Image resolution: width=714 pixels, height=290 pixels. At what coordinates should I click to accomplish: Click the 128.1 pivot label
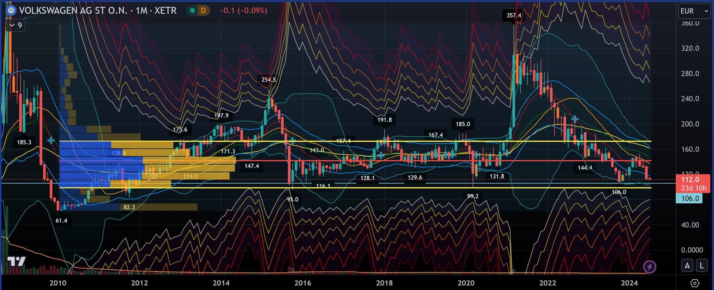click(x=367, y=178)
